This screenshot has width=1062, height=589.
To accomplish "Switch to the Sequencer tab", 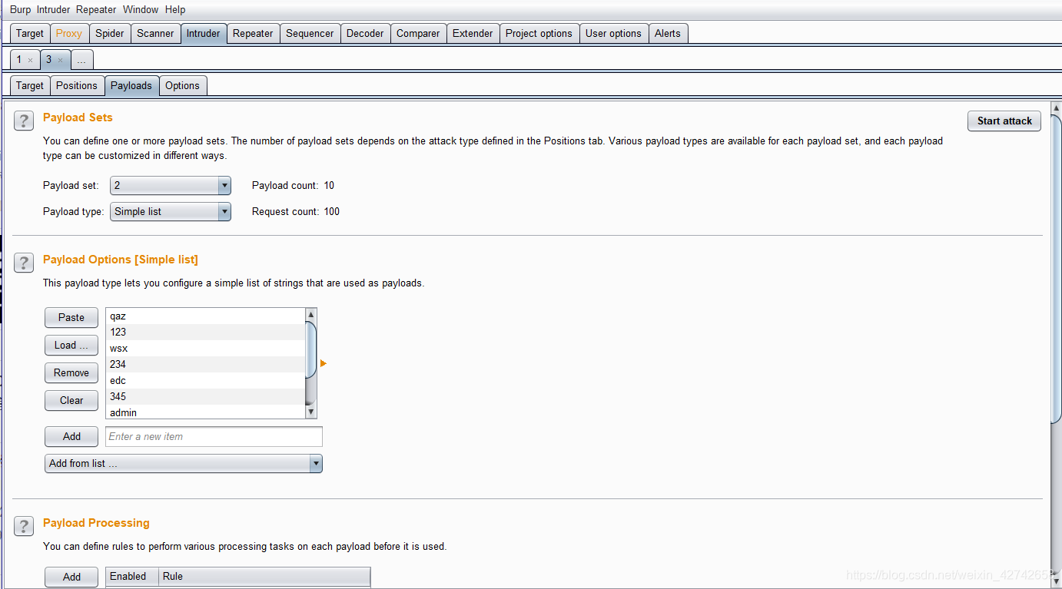I will click(310, 33).
